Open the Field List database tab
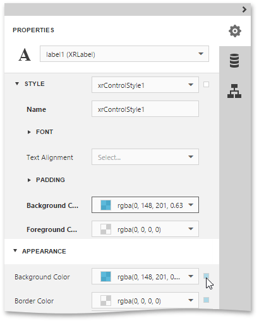Screen dimensions: 259x323 [x=234, y=61]
